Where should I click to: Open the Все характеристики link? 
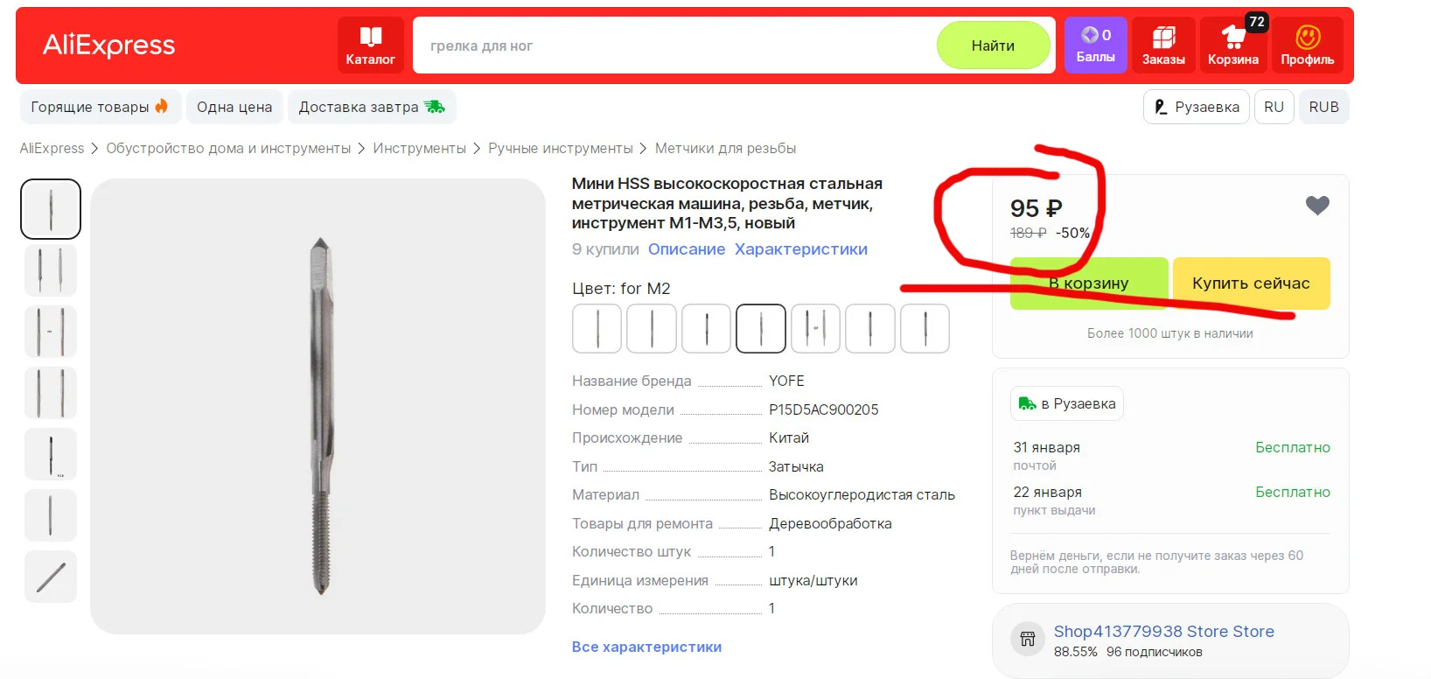click(x=646, y=647)
